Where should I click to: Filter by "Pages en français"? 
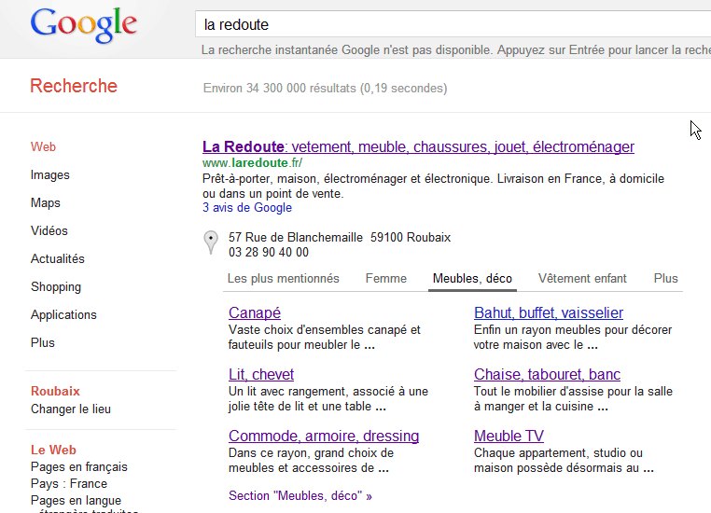(79, 466)
